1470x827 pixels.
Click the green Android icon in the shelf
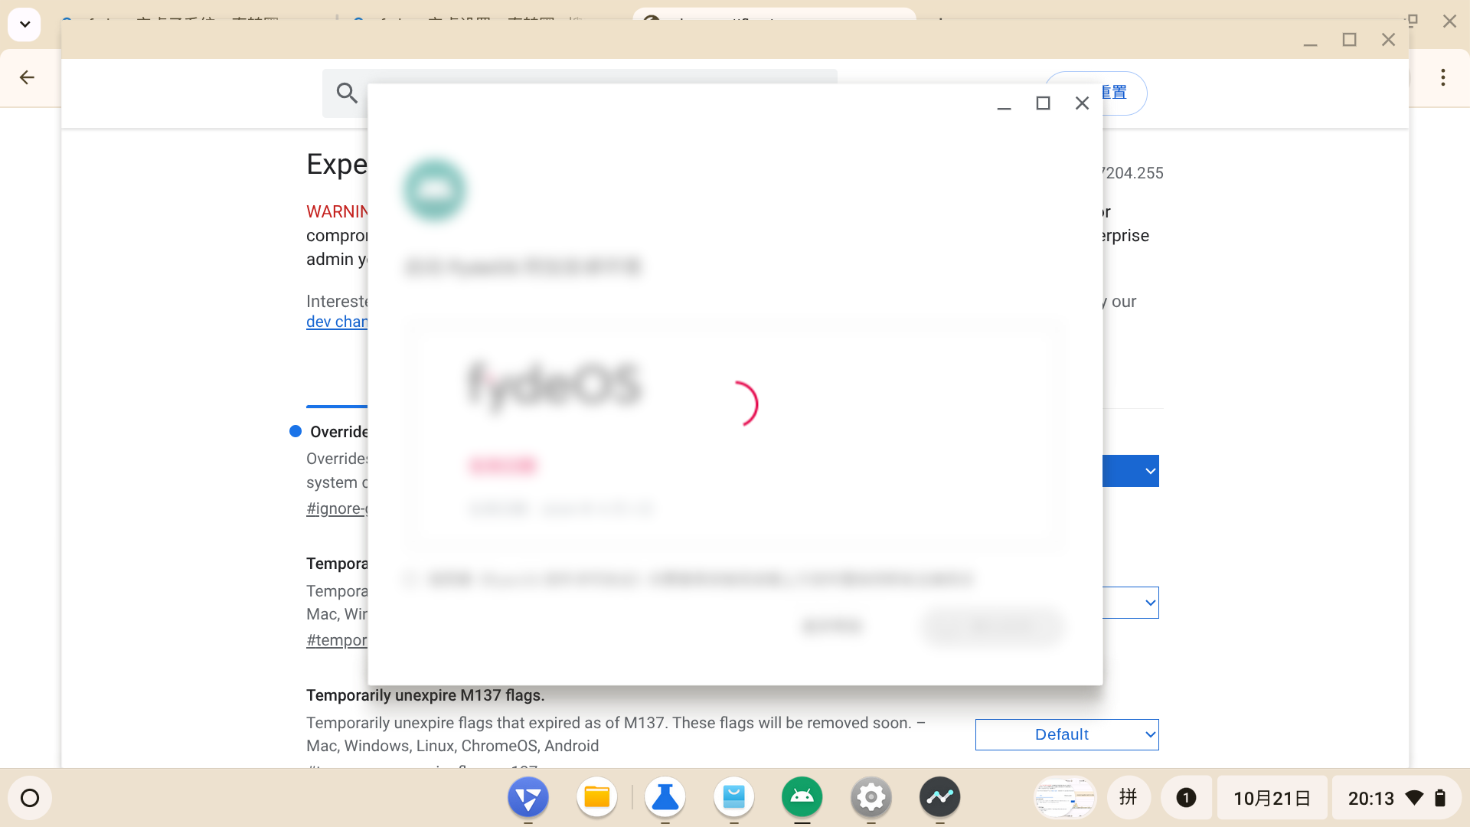802,798
